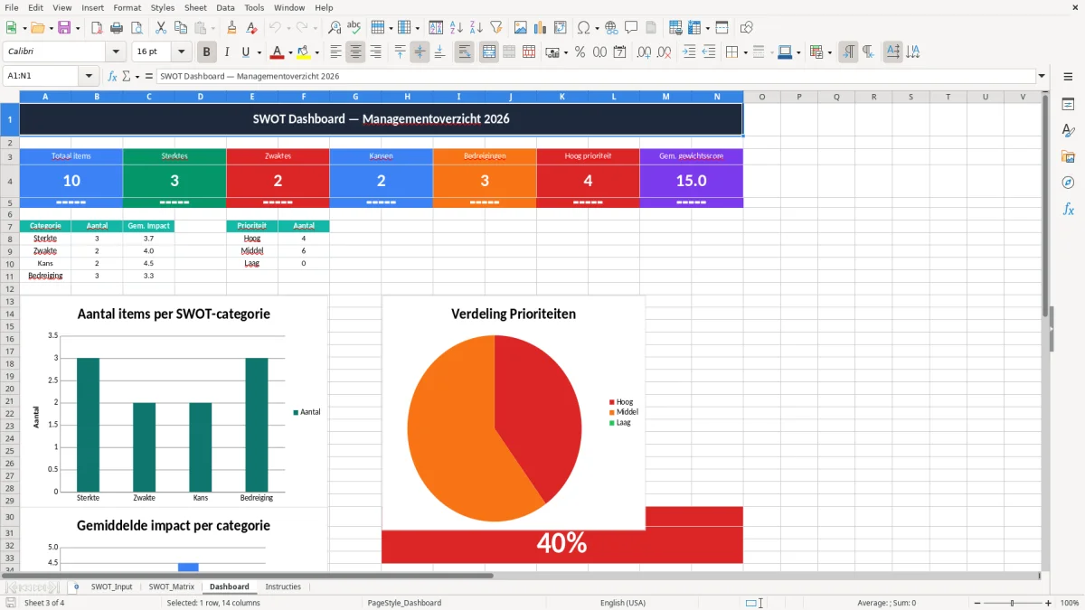Toggle AutoFilter funnel icon
The width and height of the screenshot is (1085, 610).
coord(495,28)
